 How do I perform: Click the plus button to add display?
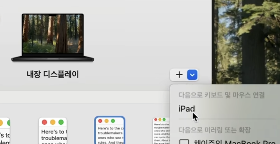179,75
